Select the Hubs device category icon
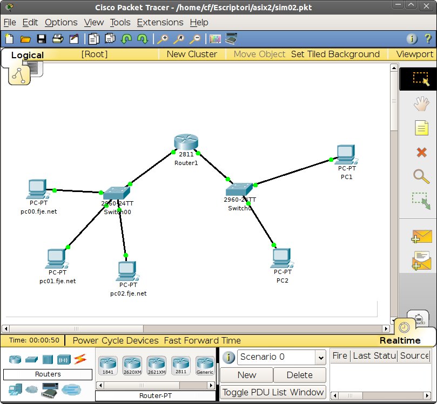Viewport: 437px width, 404px height. coord(48,359)
